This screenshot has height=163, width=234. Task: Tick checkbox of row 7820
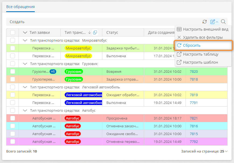point(13,72)
